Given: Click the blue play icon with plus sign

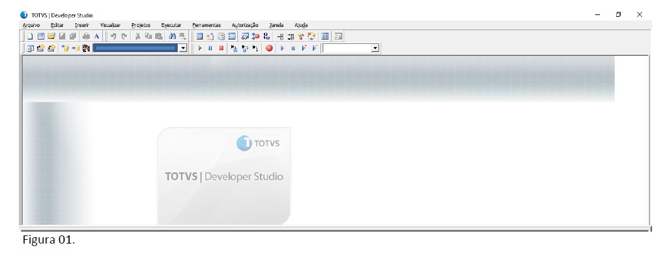Looking at the screenshot, I should coord(305,48).
